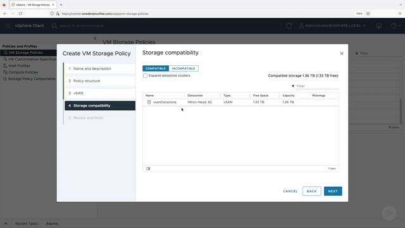The height and width of the screenshot is (228, 405).
Task: Switch to the COMPATIBLE toggle
Action: point(156,68)
